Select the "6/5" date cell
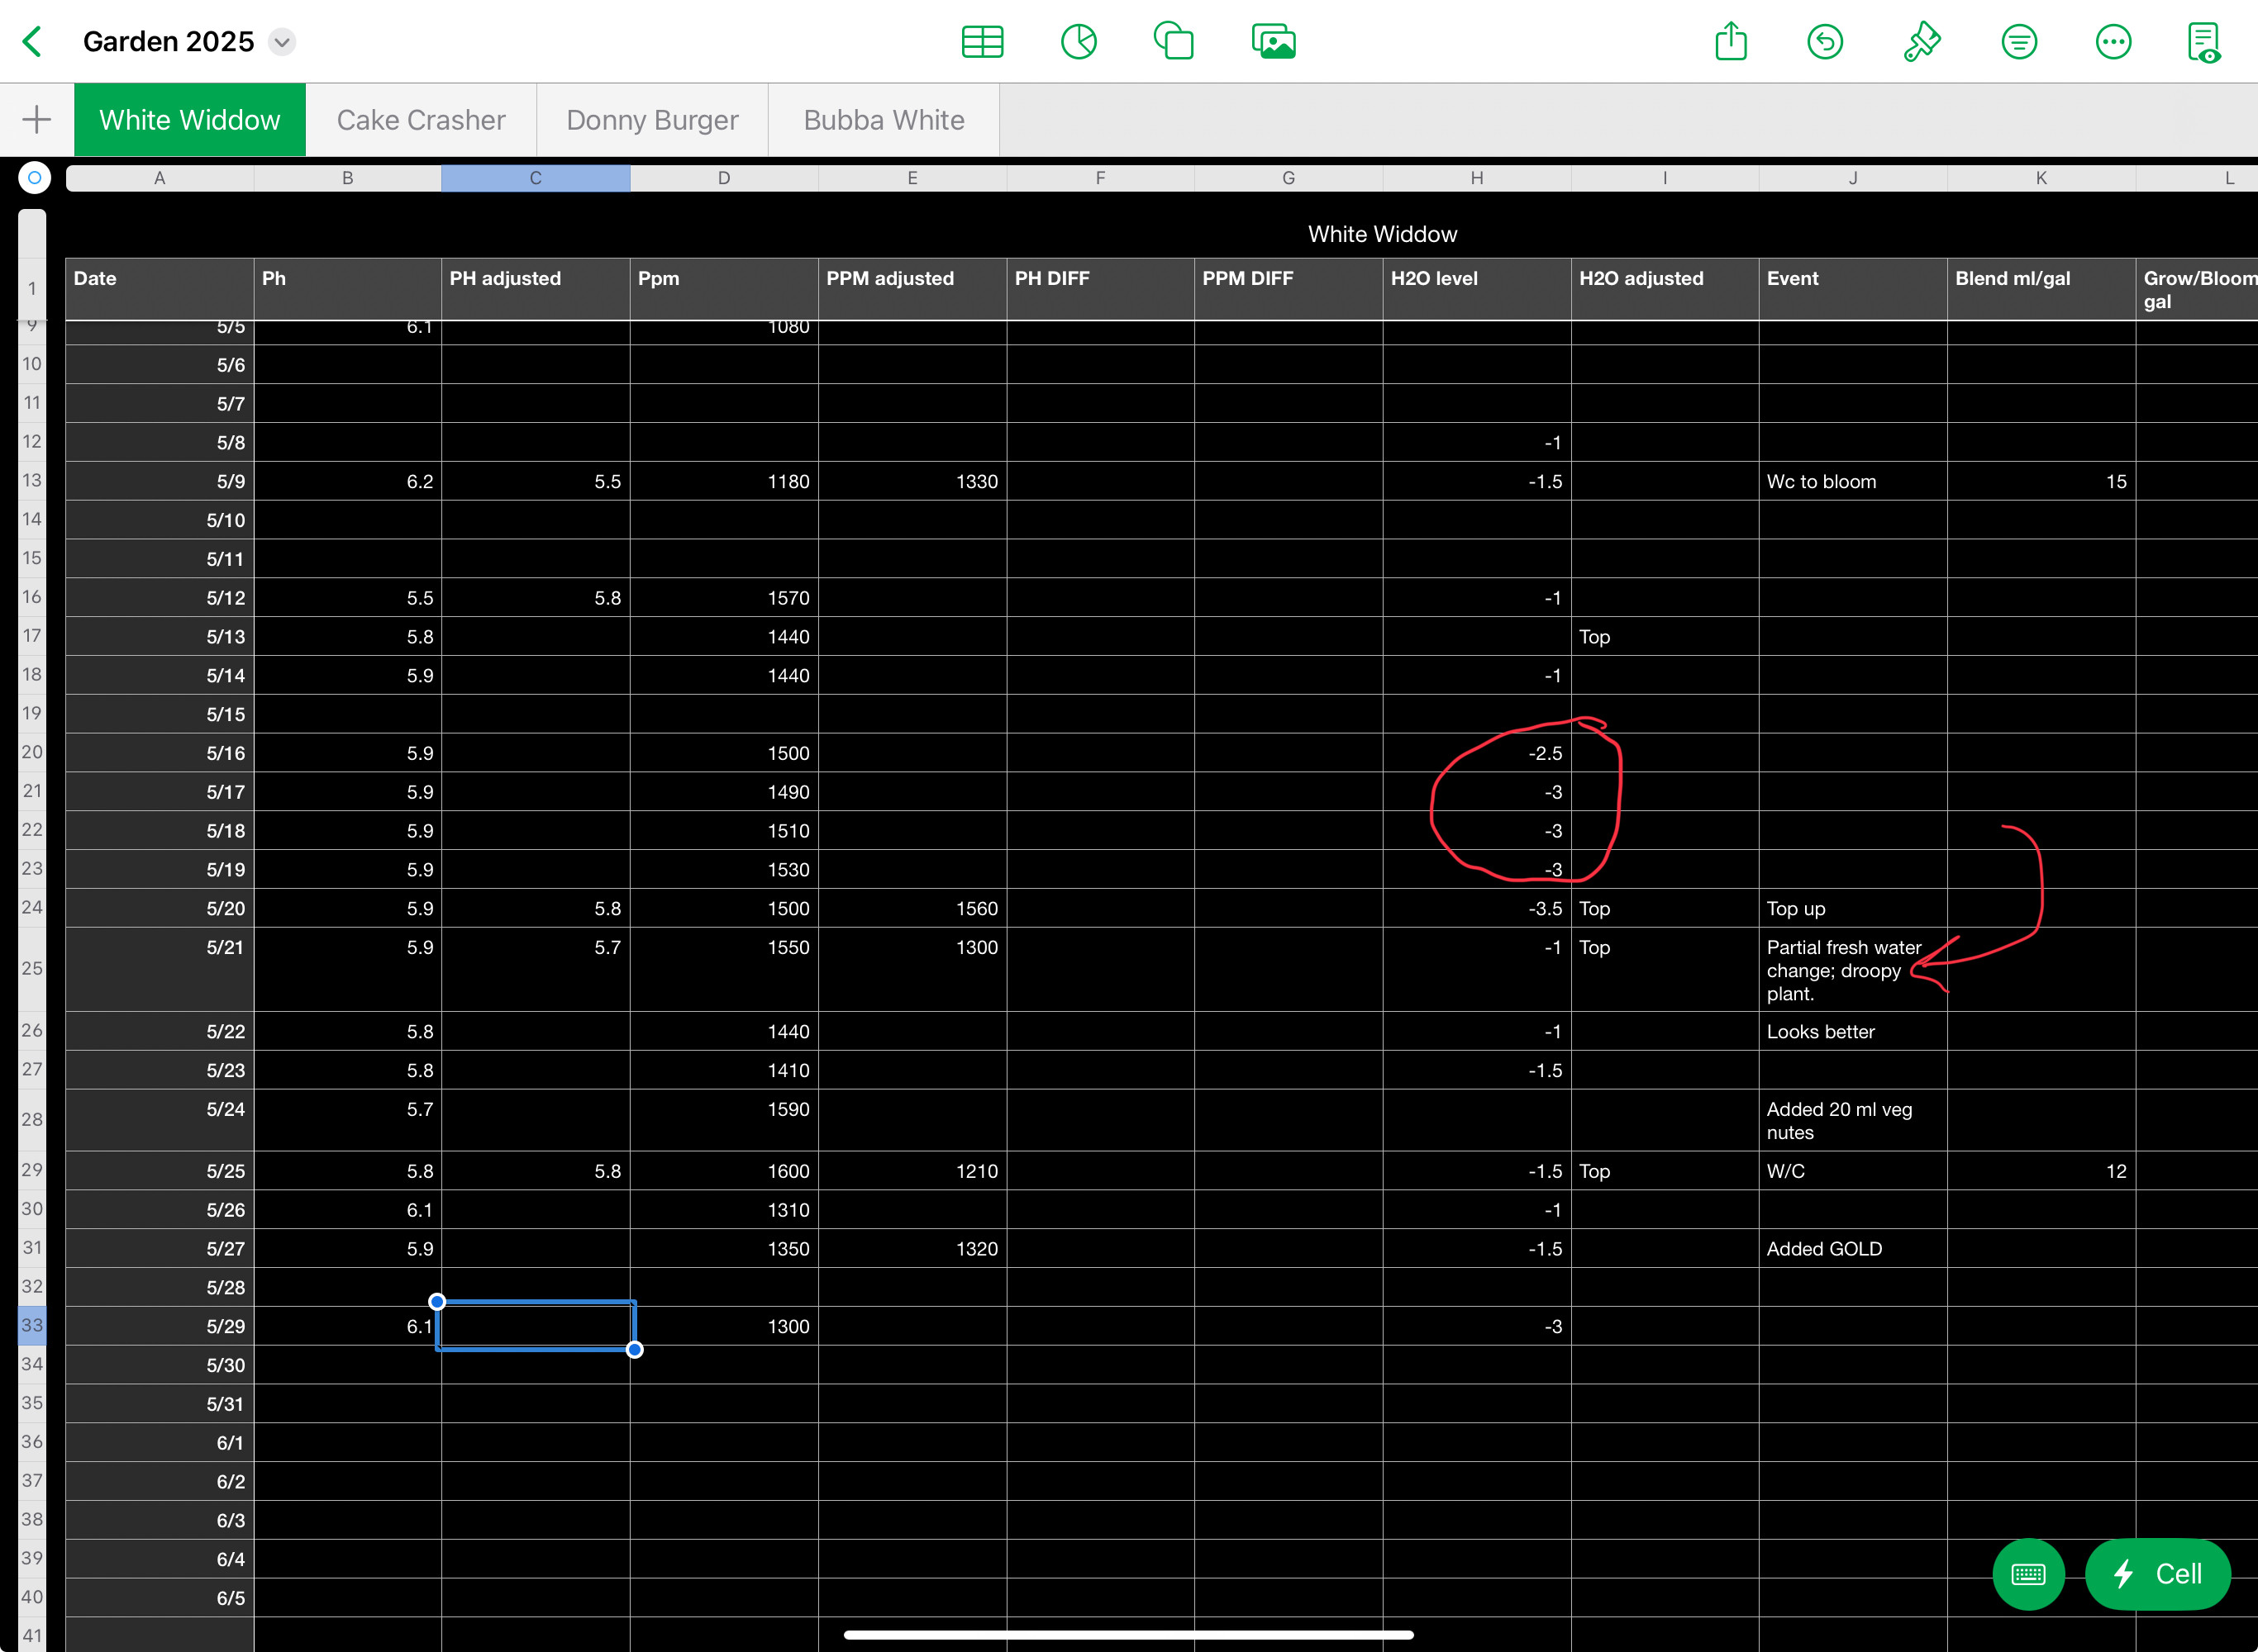The height and width of the screenshot is (1652, 2258). pos(160,1598)
